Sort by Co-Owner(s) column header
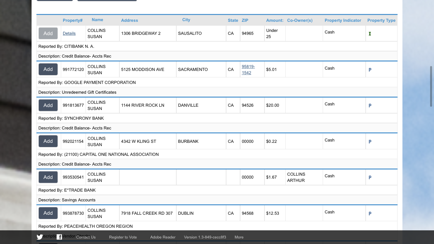 coord(300,20)
